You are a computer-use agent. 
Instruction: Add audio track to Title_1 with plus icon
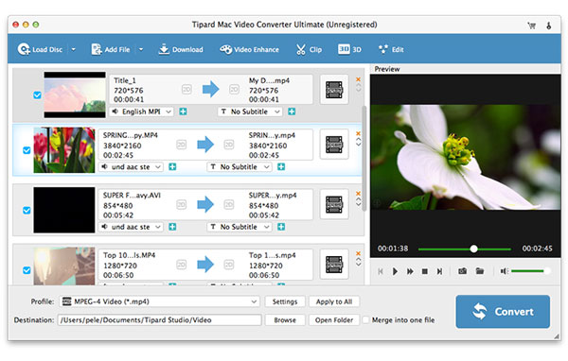click(184, 112)
